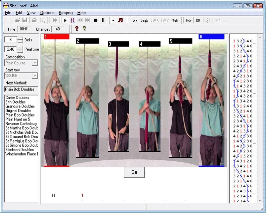Adjust the Bells count stepper
The height and width of the screenshot is (213, 266).
[20, 40]
